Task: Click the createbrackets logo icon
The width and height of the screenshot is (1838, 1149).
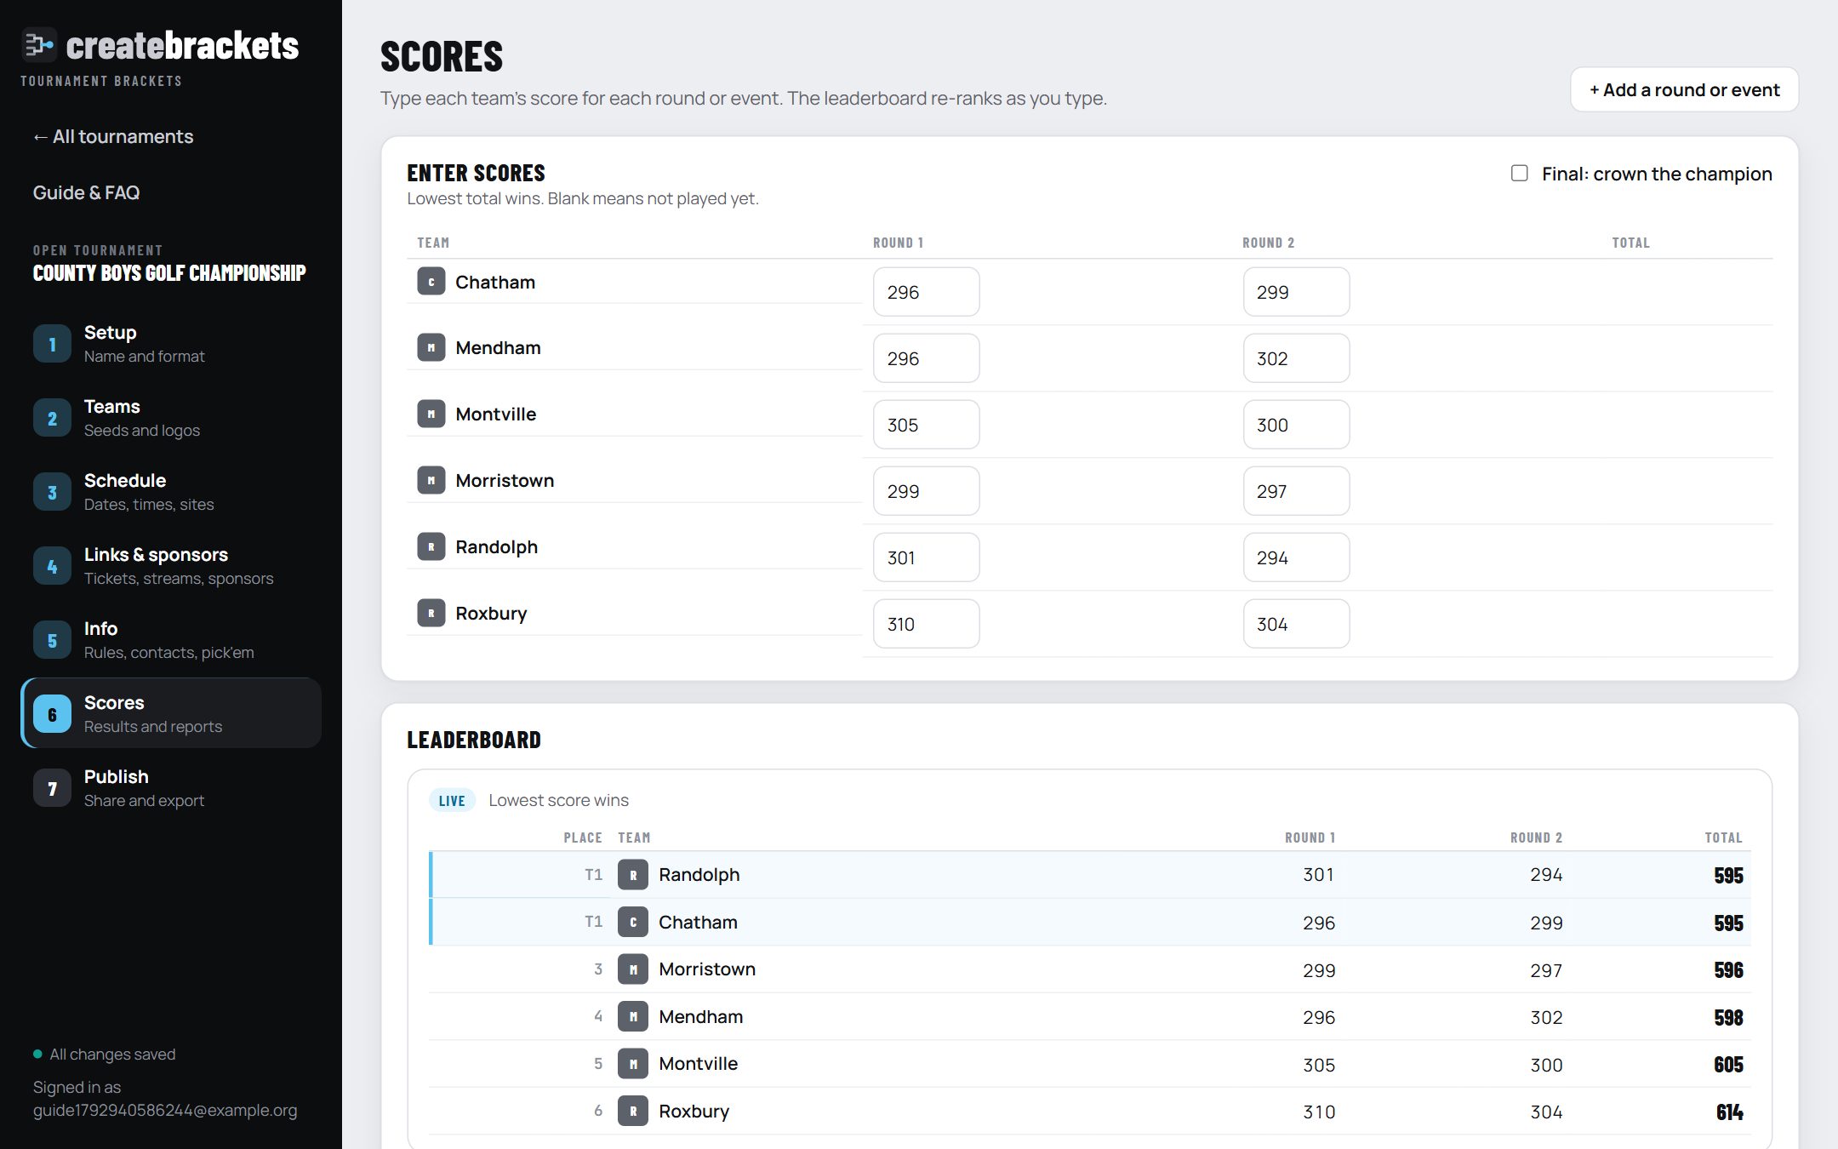Action: 38,45
